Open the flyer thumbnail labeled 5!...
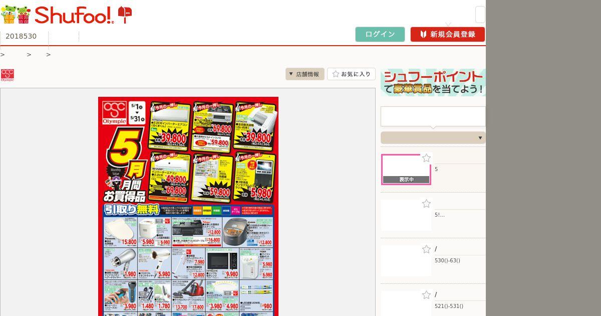601x316 pixels. coord(406,215)
